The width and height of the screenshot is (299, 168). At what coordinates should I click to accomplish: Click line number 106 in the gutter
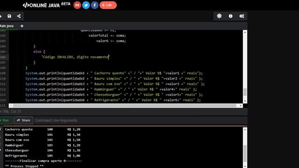[x=3, y=57]
